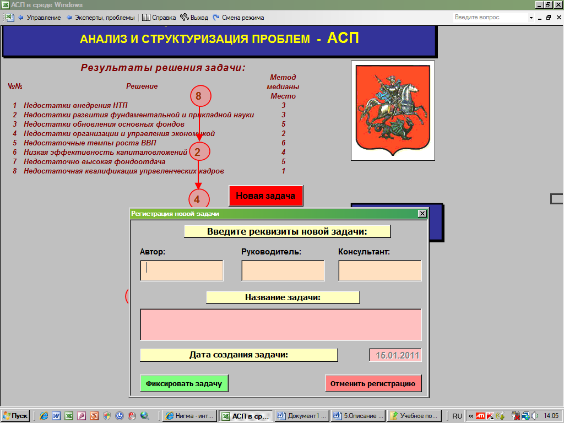Open the Управление menu

pyautogui.click(x=40, y=18)
